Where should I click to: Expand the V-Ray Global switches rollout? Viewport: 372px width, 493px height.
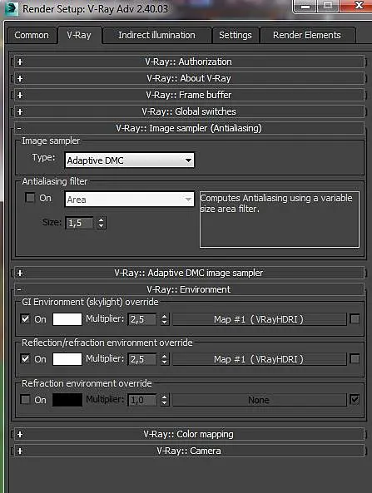(x=189, y=111)
